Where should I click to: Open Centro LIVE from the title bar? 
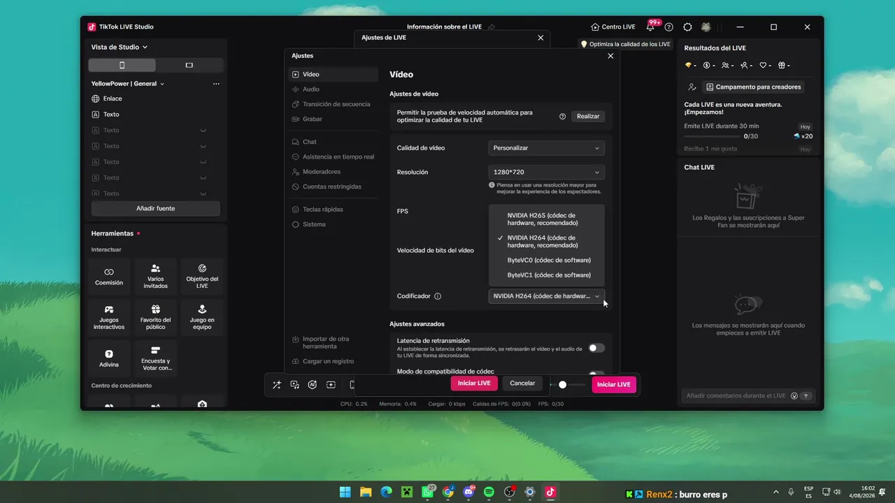tap(613, 27)
